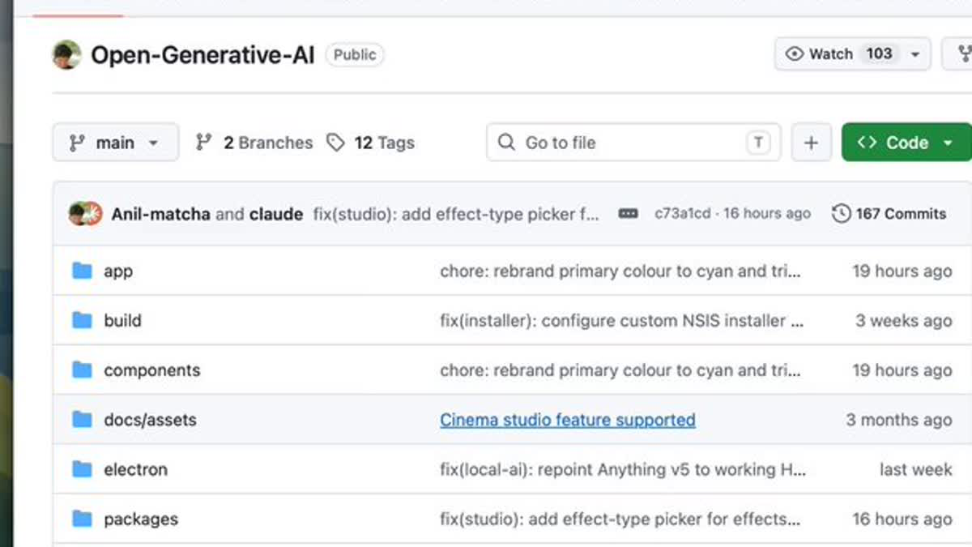This screenshot has height=547, width=972.
Task: Expand the Watch options dropdown arrow
Action: coord(915,54)
